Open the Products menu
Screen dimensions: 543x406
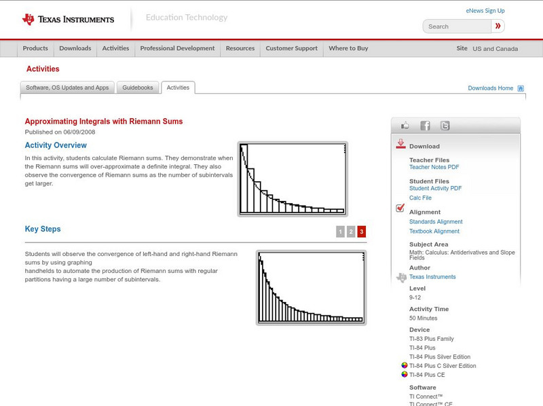click(x=35, y=48)
